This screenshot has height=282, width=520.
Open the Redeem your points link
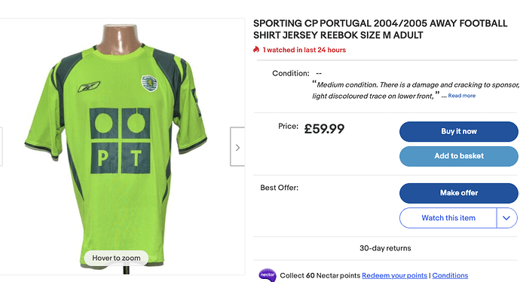394,275
